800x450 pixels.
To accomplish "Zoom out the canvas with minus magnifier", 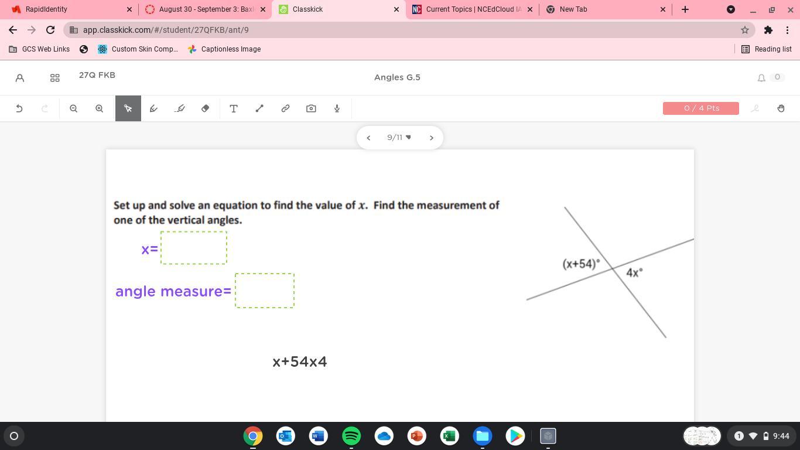I will [73, 108].
